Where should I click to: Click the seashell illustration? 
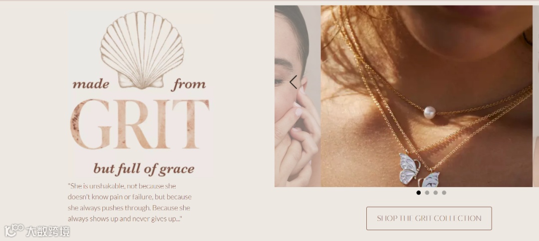coord(142,50)
